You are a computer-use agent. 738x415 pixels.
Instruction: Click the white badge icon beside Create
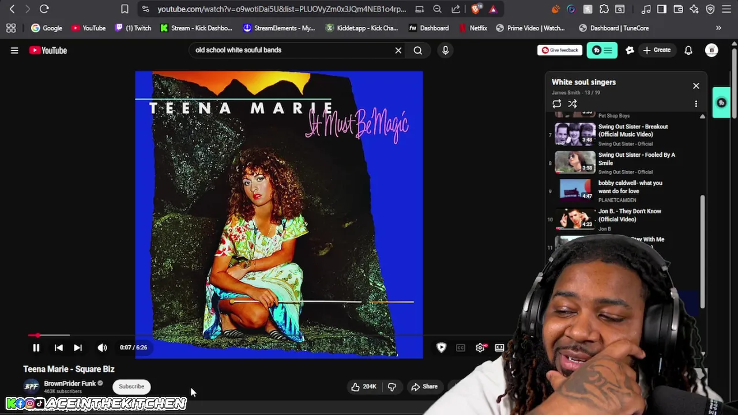[630, 50]
